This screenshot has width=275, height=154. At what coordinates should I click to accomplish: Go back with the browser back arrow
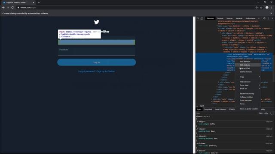tap(3, 8)
